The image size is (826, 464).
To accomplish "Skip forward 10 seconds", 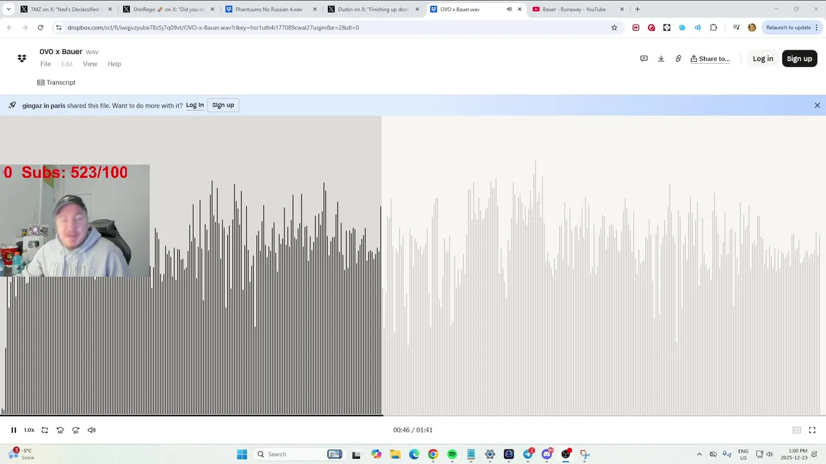I will (x=76, y=430).
